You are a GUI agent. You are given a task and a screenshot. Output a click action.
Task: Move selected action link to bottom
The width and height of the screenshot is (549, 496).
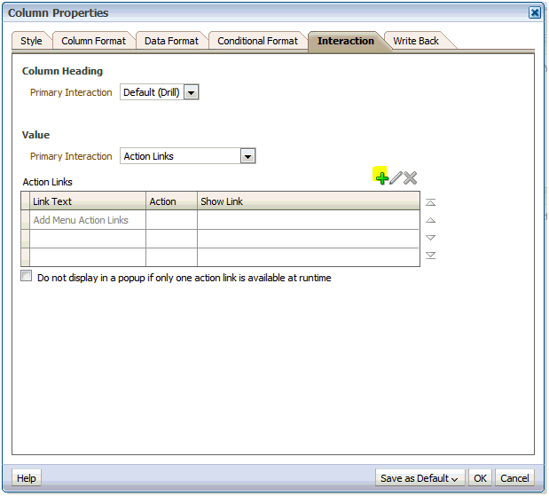430,256
